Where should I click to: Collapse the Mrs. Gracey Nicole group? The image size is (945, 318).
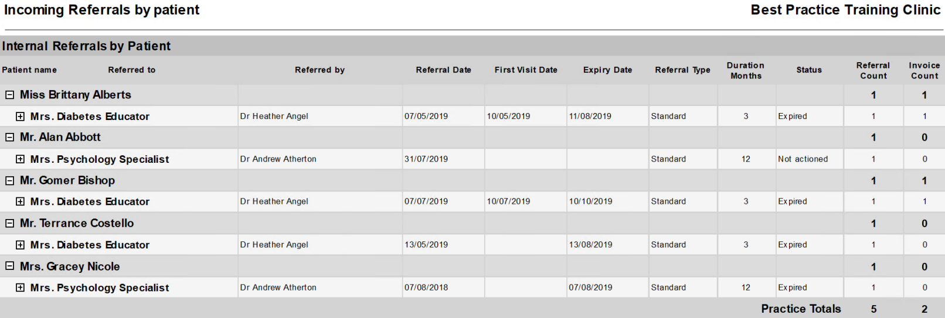click(9, 266)
